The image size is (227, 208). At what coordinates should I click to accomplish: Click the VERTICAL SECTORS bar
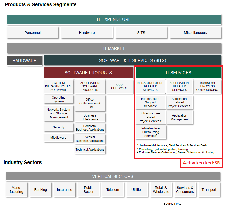tap(113, 176)
